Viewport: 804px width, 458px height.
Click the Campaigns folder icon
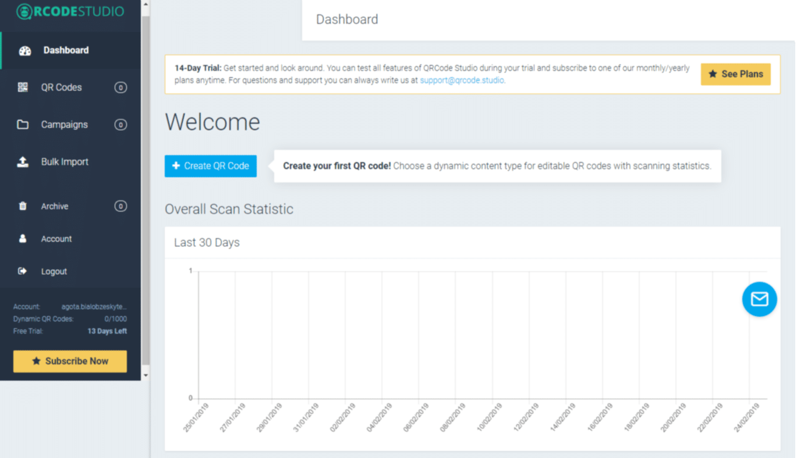click(x=23, y=125)
